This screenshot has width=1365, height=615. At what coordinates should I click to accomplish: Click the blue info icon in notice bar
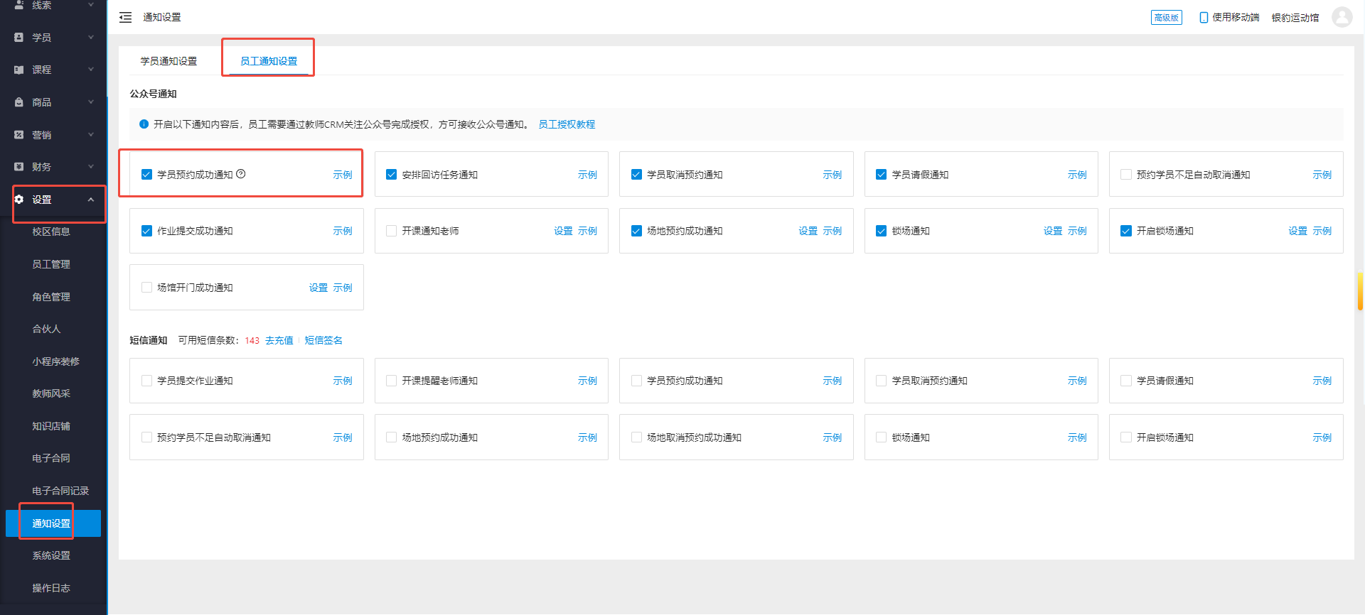click(144, 124)
